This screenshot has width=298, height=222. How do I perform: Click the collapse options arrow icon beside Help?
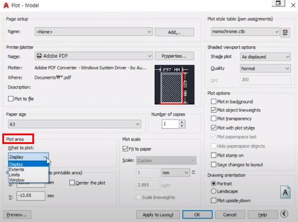click(x=284, y=214)
